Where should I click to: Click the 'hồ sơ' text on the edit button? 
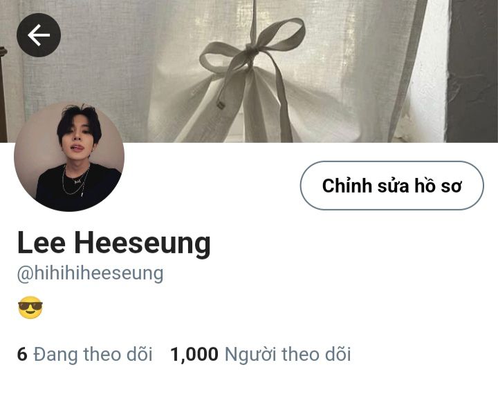click(x=438, y=186)
